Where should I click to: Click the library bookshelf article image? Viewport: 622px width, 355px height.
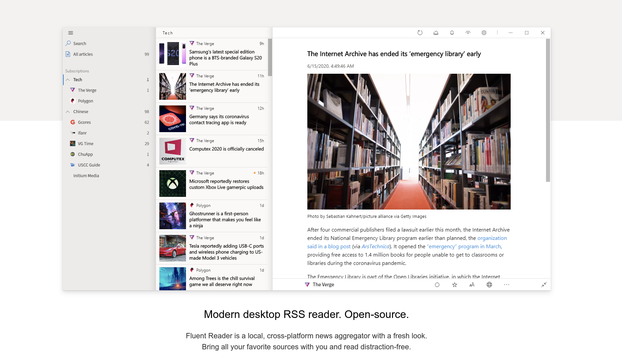tap(409, 141)
